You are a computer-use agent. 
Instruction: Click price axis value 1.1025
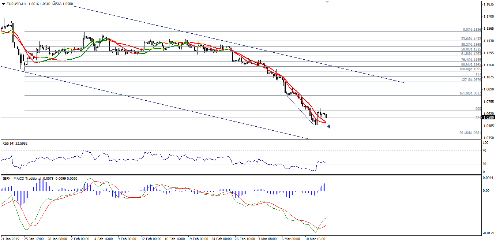(489, 77)
